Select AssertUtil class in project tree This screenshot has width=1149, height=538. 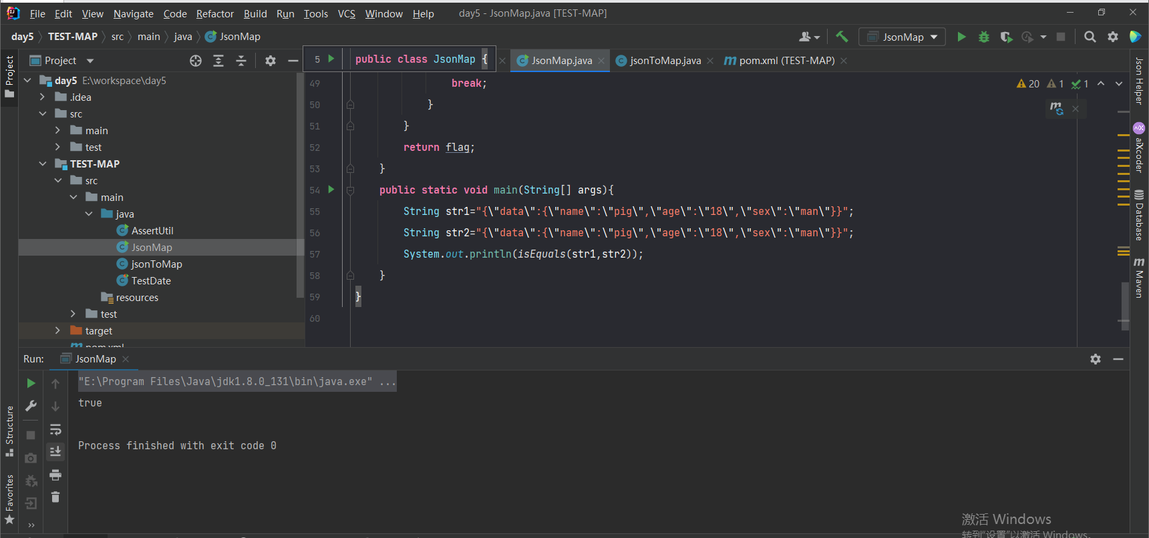tap(152, 231)
